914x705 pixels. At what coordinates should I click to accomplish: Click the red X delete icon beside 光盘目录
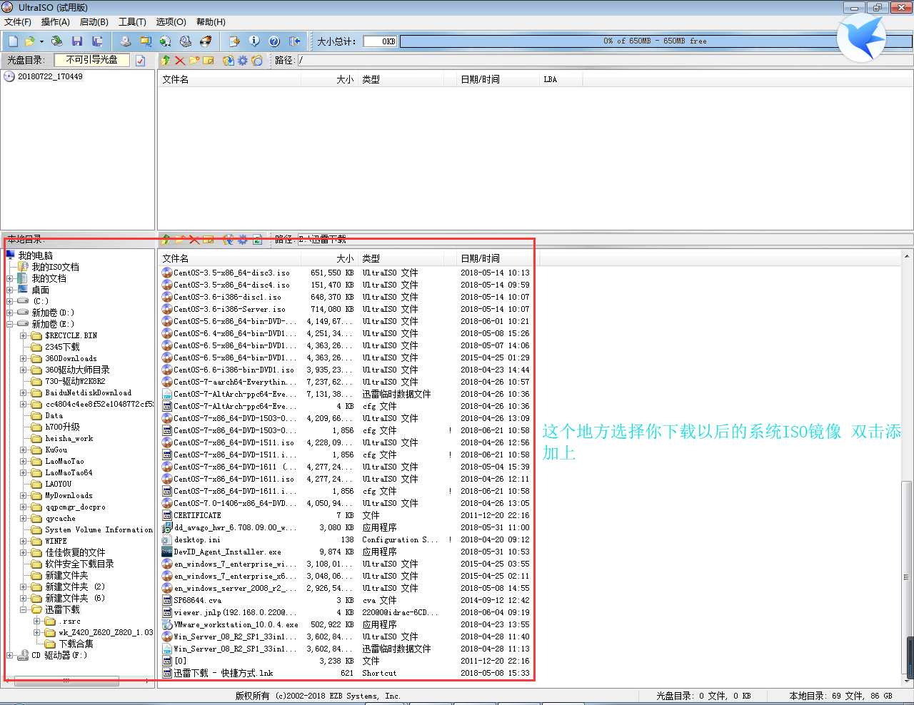(x=180, y=61)
